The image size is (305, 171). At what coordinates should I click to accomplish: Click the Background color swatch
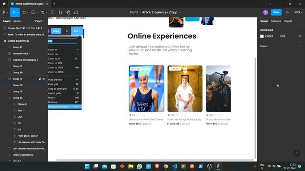[262, 36]
